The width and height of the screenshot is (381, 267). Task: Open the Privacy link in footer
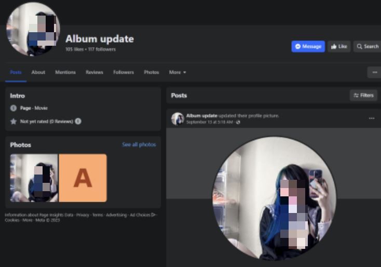[x=83, y=215]
